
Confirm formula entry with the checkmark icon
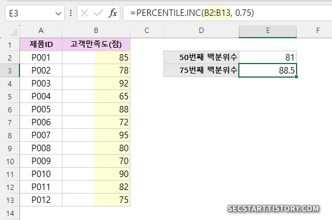click(x=98, y=14)
